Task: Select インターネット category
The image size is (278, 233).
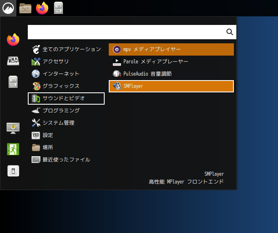Action: click(x=66, y=74)
